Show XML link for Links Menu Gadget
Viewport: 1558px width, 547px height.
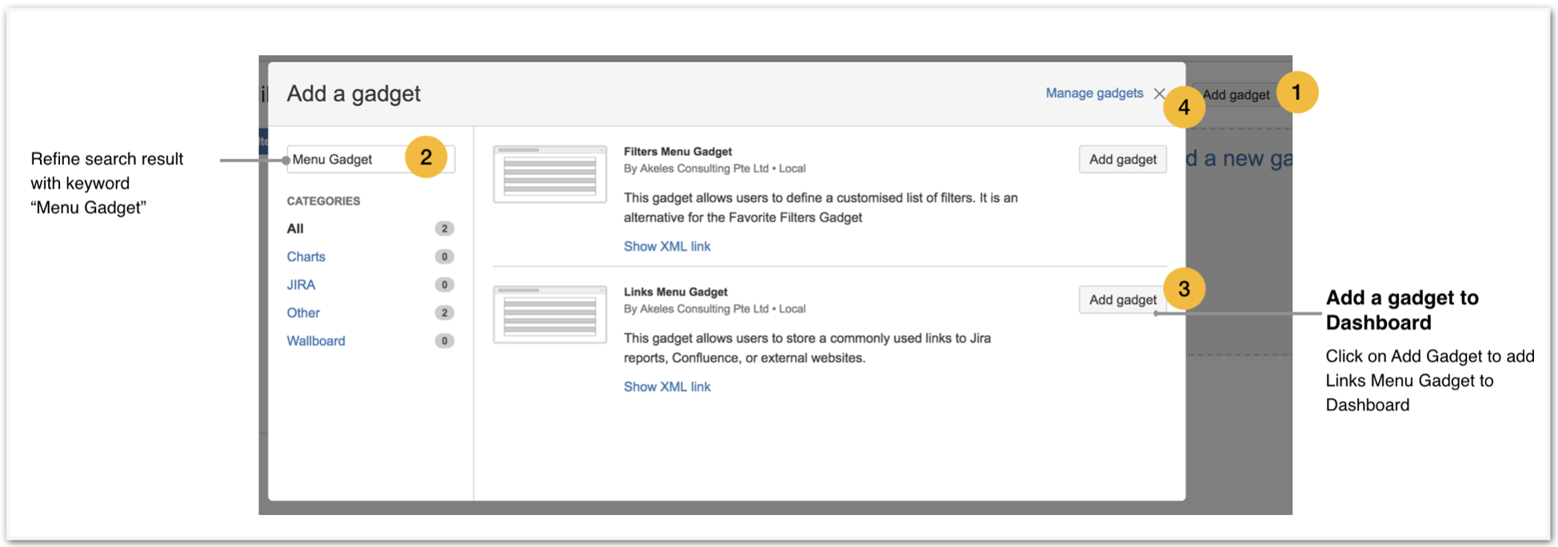[x=667, y=386]
